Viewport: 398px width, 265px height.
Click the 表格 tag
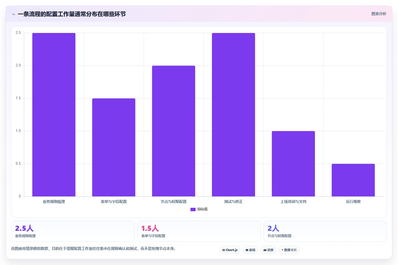click(250, 250)
